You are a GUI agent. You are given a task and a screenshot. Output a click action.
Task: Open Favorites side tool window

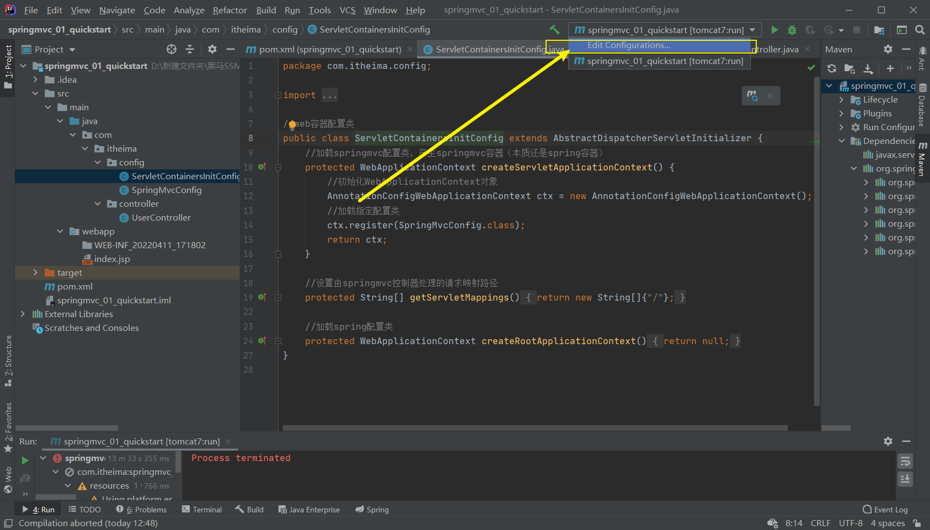click(x=8, y=427)
